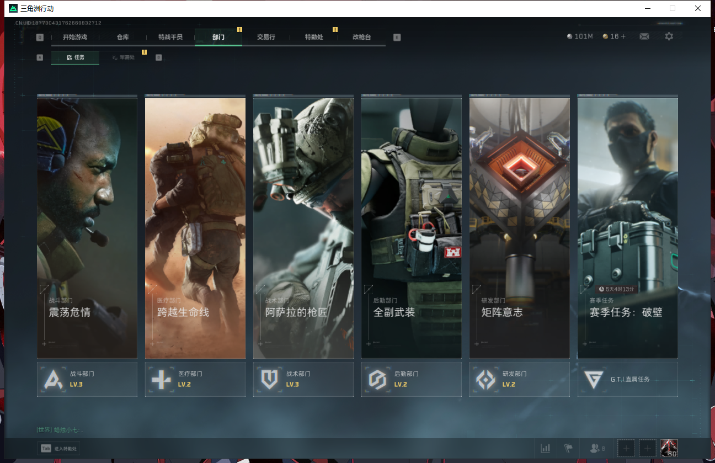
Task: Click the 研发部门 diamond emblem icon
Action: tap(485, 379)
